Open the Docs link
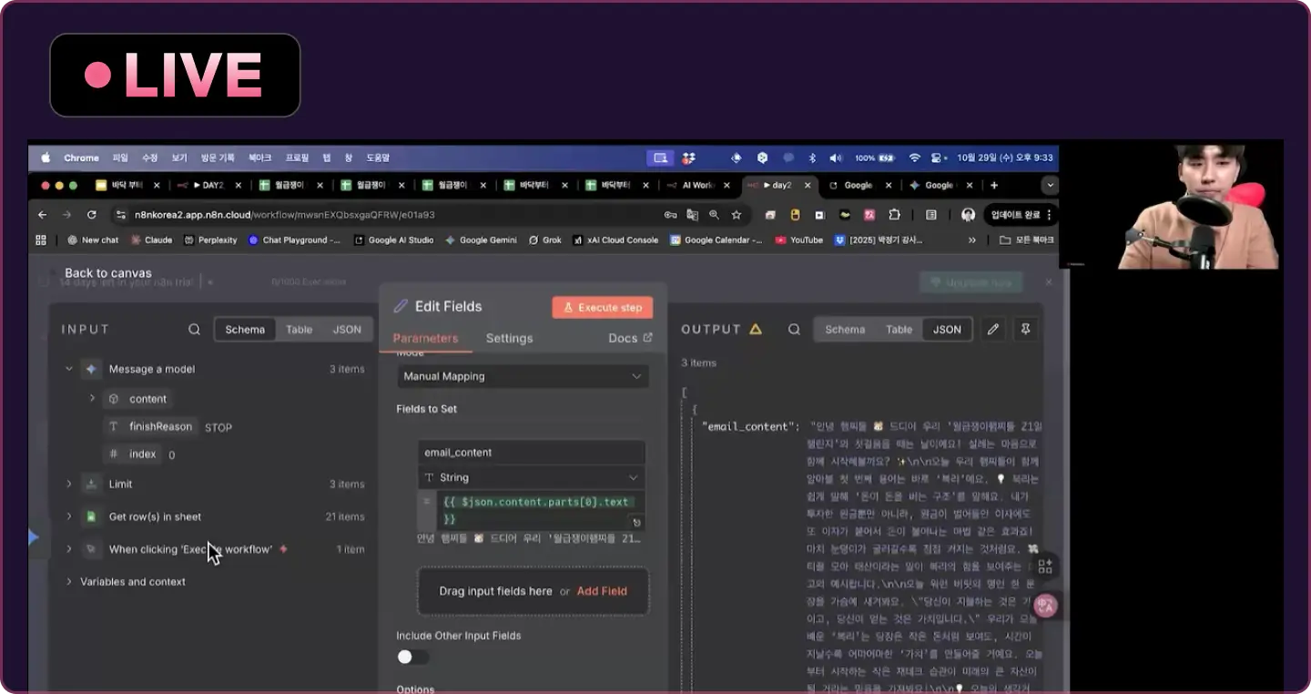 pyautogui.click(x=630, y=338)
